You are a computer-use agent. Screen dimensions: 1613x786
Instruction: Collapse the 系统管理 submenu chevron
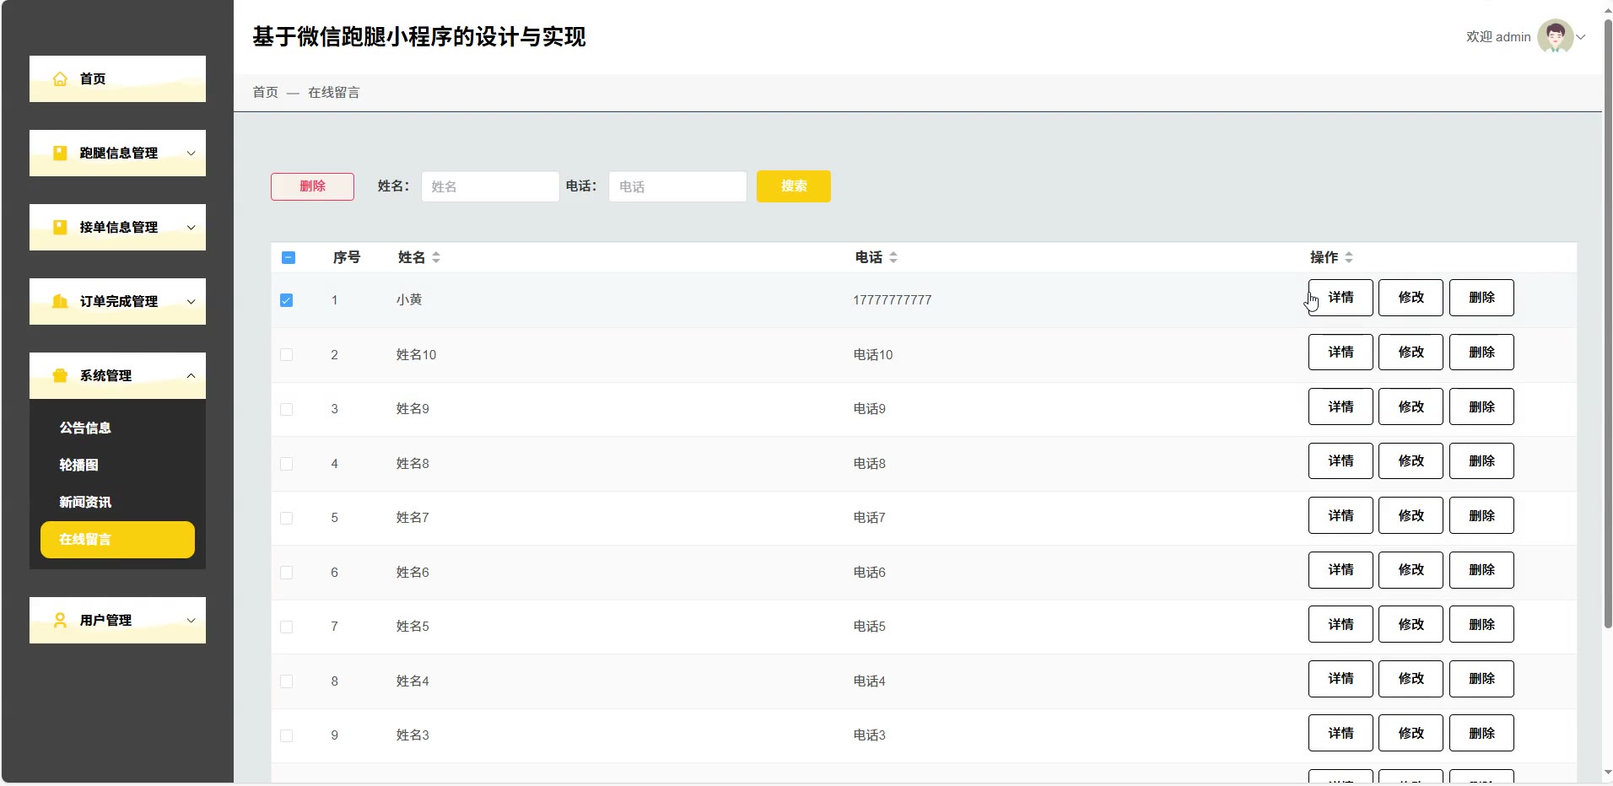192,376
